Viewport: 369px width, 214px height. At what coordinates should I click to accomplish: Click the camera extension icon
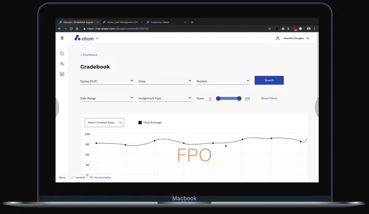point(283,29)
